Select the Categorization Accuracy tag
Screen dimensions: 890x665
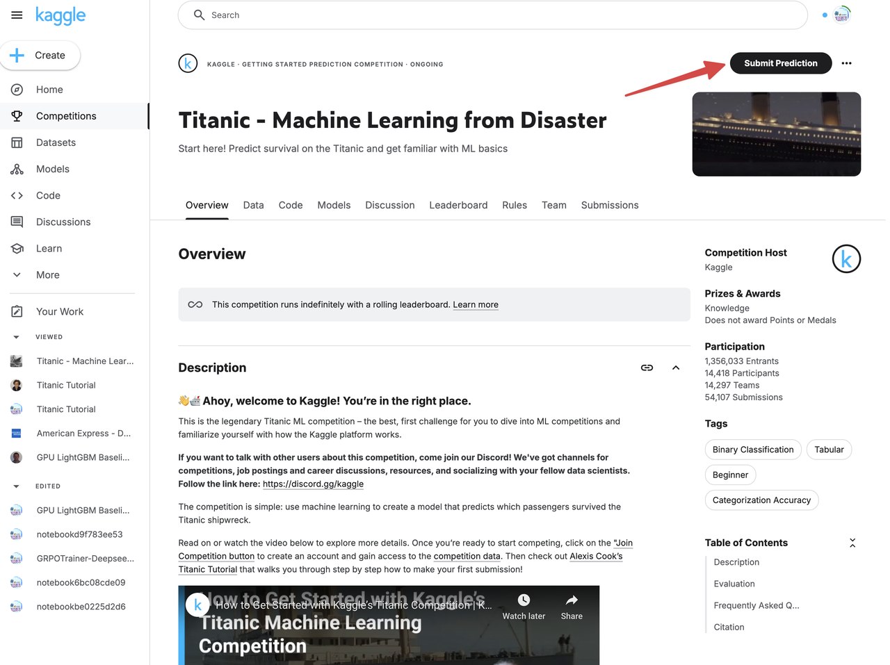[761, 500]
